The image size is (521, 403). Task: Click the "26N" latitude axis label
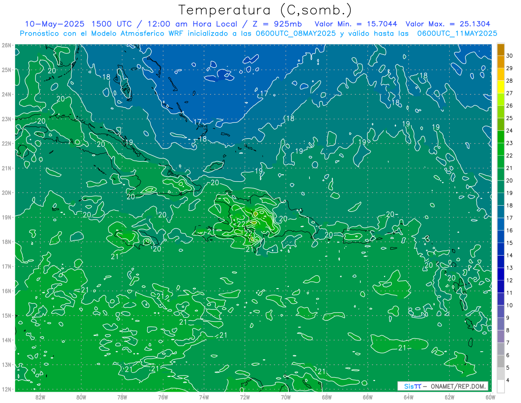(x=6, y=45)
